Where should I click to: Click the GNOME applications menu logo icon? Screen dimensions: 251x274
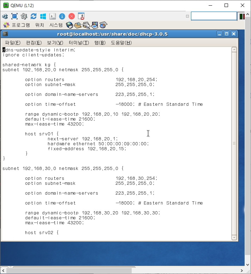[x=6, y=25]
